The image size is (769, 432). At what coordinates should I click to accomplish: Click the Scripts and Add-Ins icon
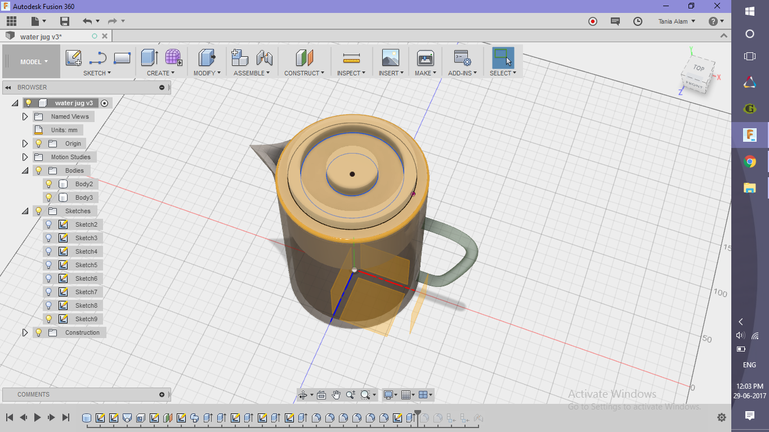pyautogui.click(x=462, y=57)
